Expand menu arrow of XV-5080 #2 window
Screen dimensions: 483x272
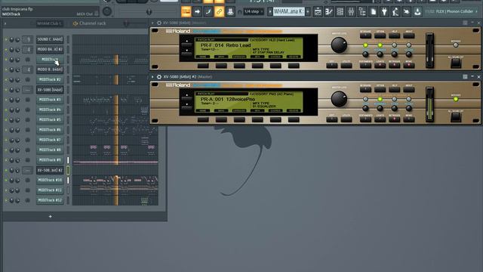152,77
